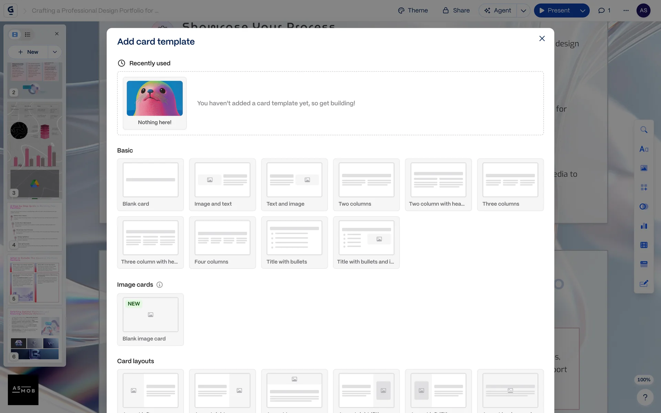Select the Title with bullets template

[294, 242]
